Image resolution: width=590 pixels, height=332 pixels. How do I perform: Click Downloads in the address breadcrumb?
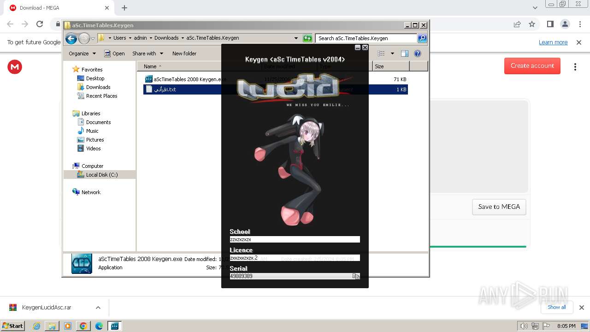[166, 38]
